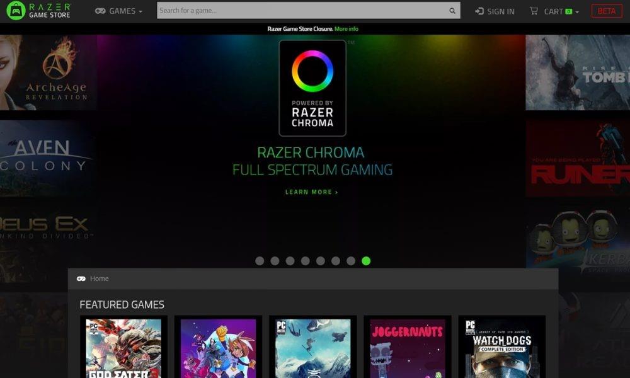Open the Aven Colony background tile
This screenshot has height=378, width=630.
click(48, 159)
